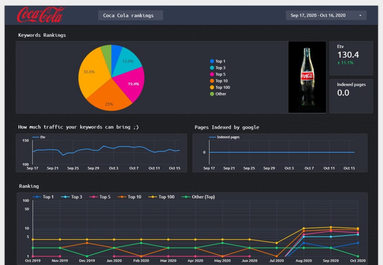The height and width of the screenshot is (265, 383).
Task: Click the 11.1% increase indicator
Action: (x=345, y=63)
